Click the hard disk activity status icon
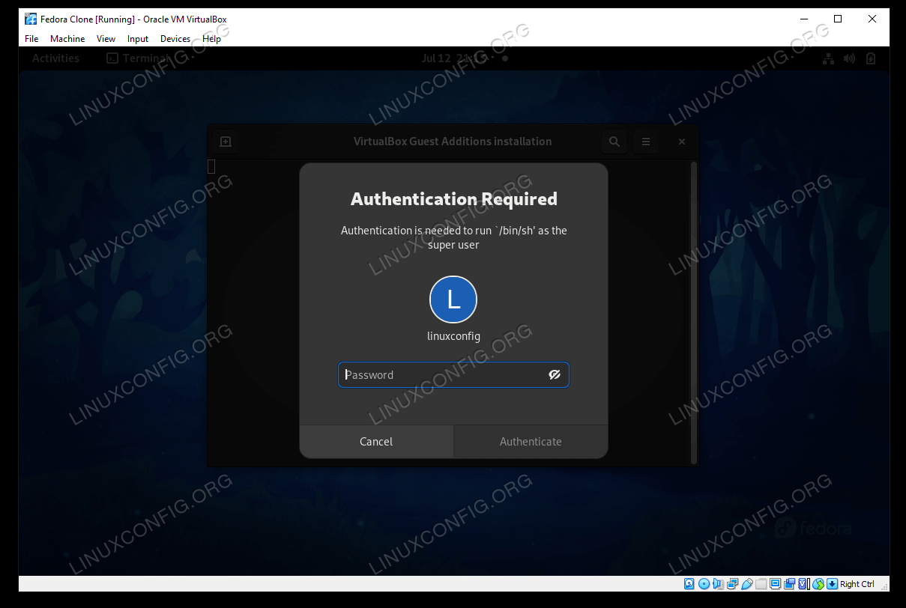 pyautogui.click(x=689, y=584)
